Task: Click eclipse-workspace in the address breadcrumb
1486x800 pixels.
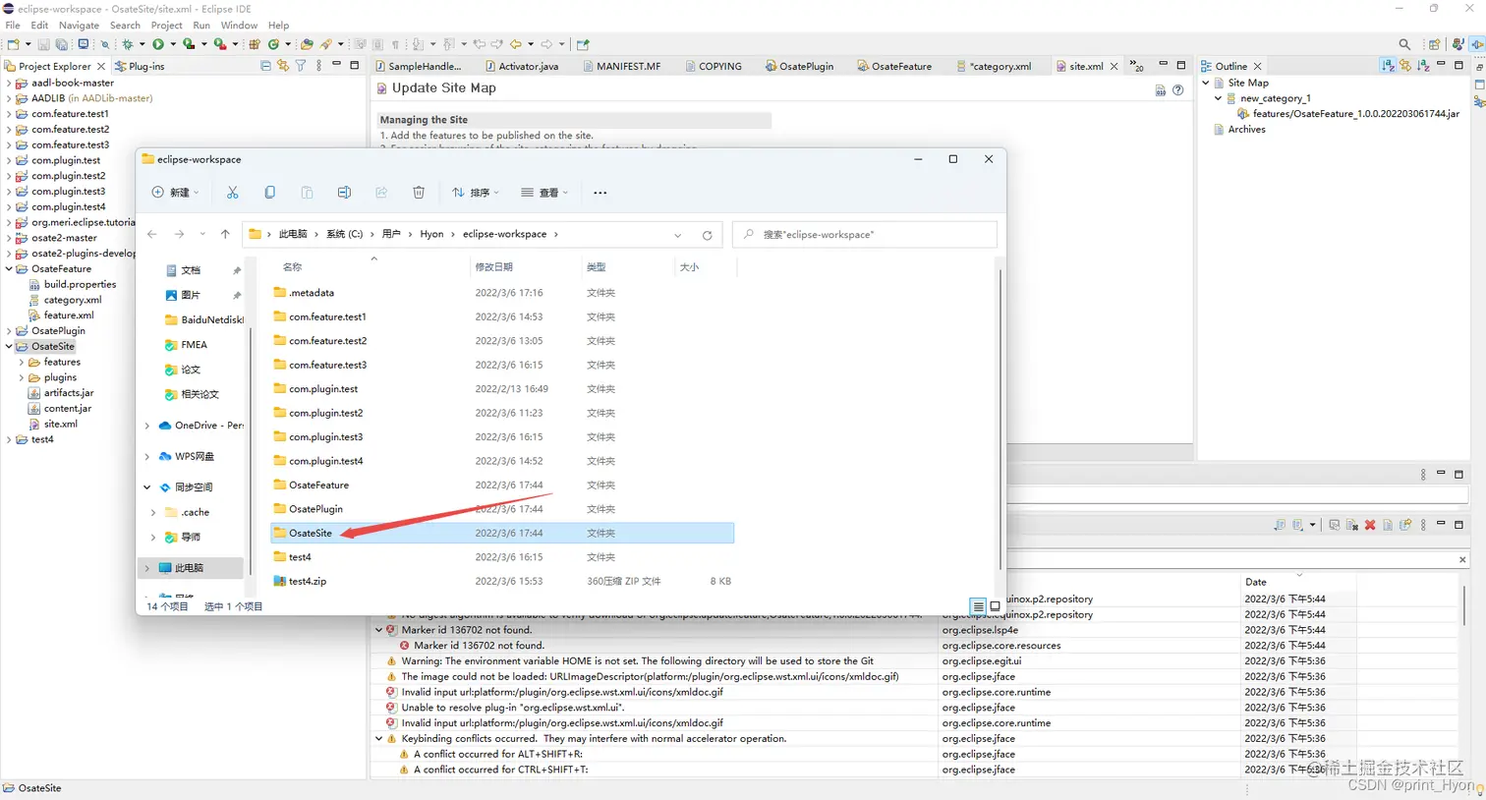Action: click(x=504, y=234)
